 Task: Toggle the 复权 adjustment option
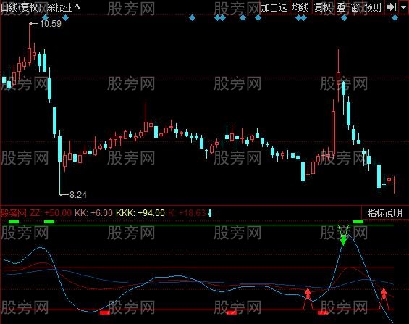(322, 7)
